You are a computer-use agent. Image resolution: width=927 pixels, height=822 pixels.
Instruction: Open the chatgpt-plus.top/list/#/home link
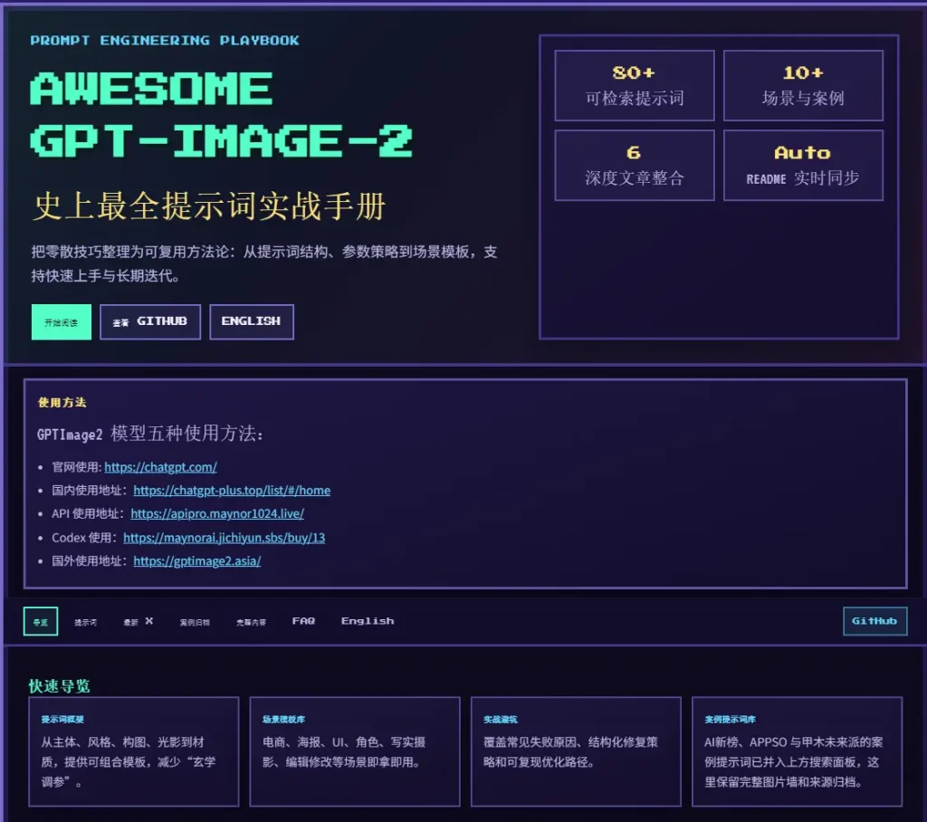[x=232, y=491]
